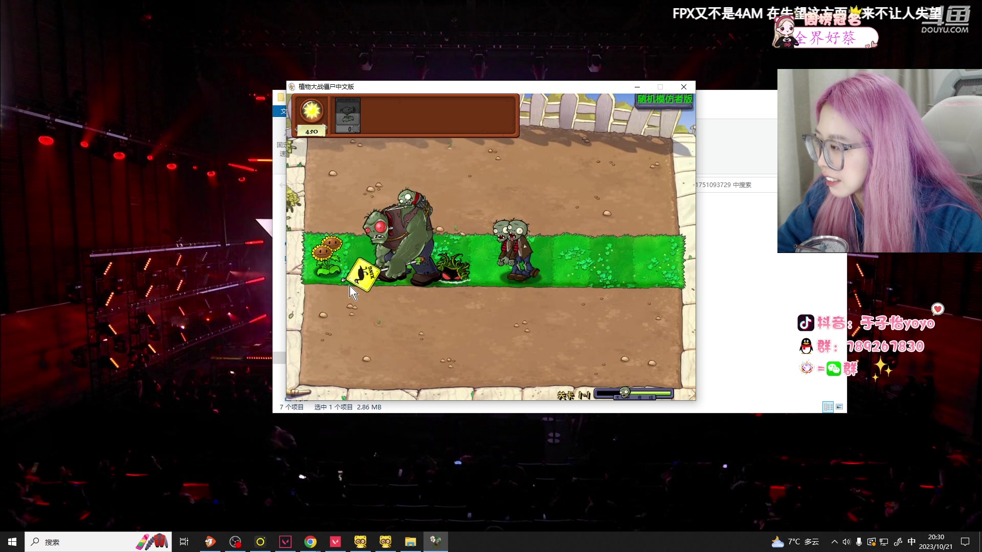Close the Plants vs Zombies game window
Viewport: 982px width, 552px height.
click(x=684, y=87)
